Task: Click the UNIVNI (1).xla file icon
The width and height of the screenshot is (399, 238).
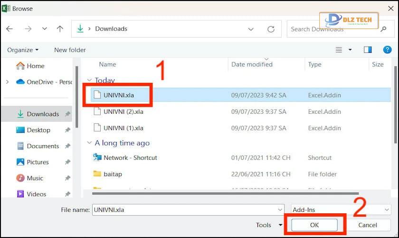Action: (x=97, y=128)
